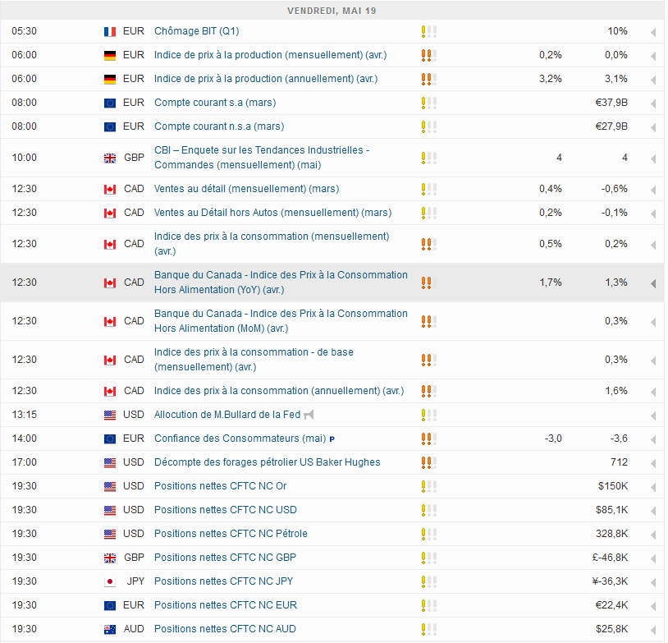668x643 pixels.
Task: Click the volatility icon for Indice des prix consommation annuellement
Action: tap(429, 391)
